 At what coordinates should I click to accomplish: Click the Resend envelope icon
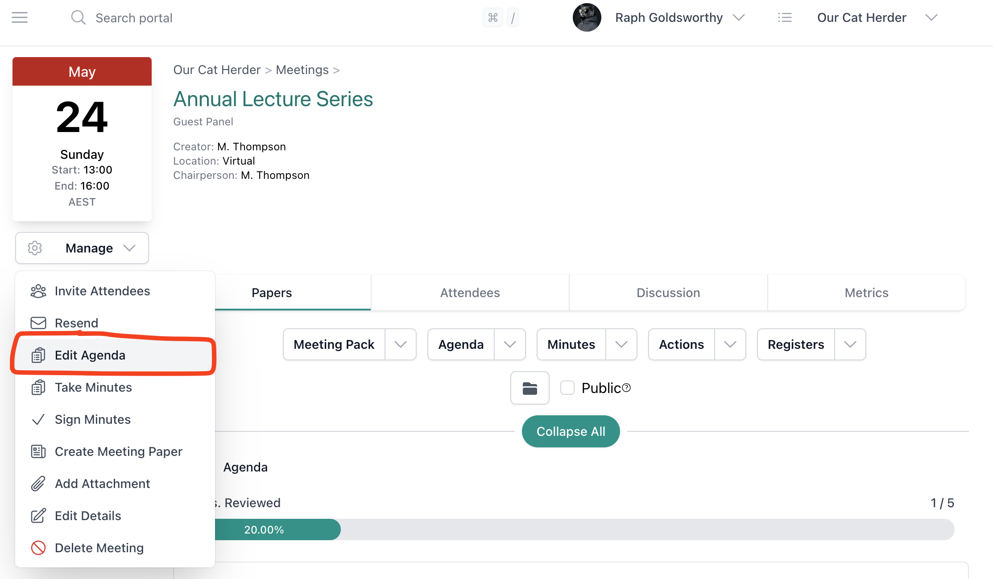[x=38, y=323]
